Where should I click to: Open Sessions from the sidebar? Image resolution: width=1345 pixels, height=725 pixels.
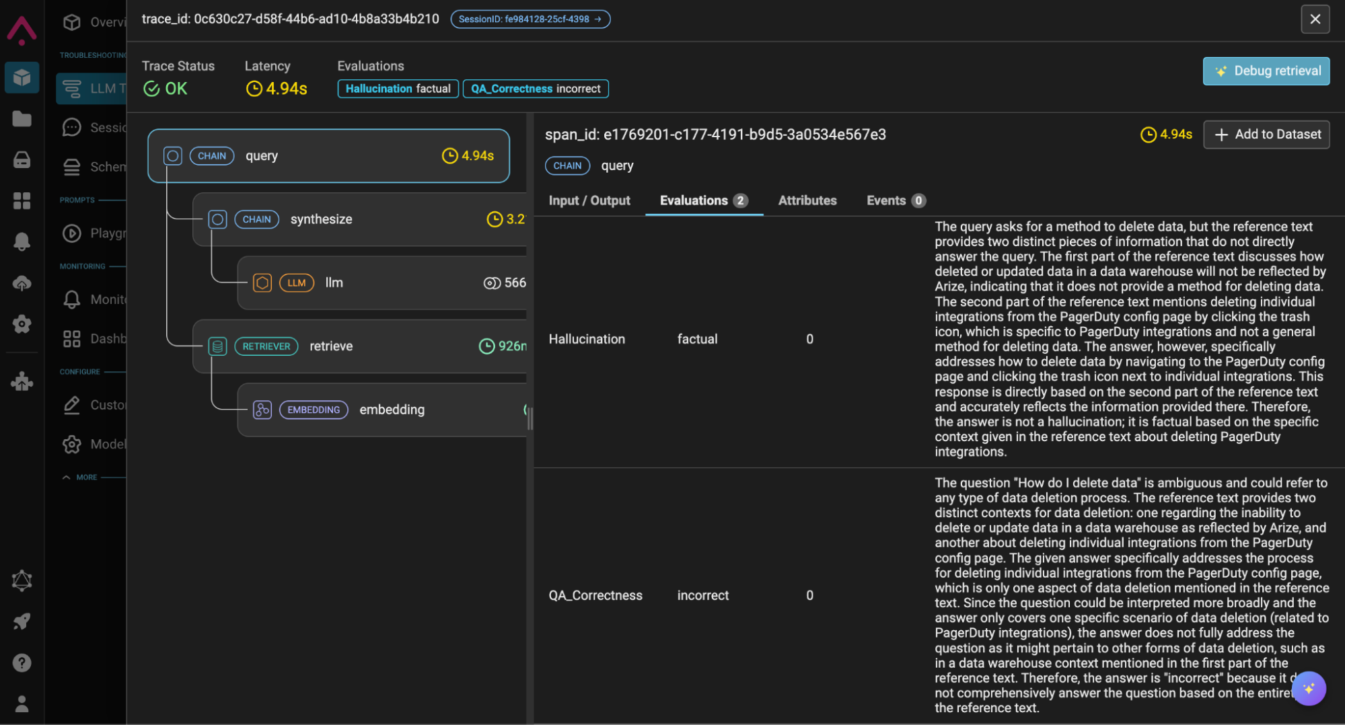[72, 127]
